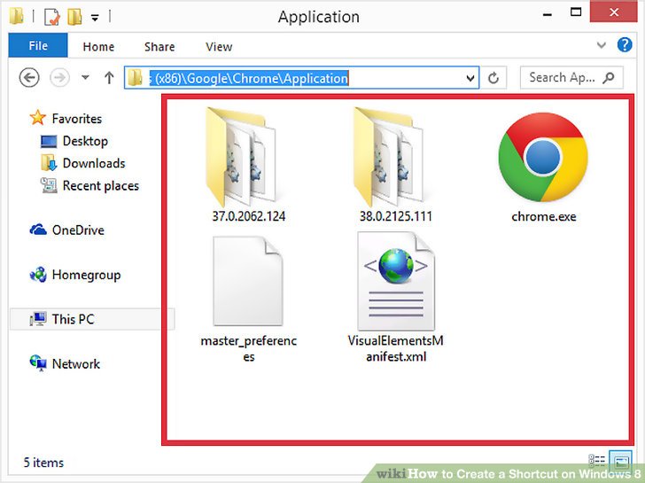Open the File menu tab
Image resolution: width=645 pixels, height=483 pixels.
38,45
